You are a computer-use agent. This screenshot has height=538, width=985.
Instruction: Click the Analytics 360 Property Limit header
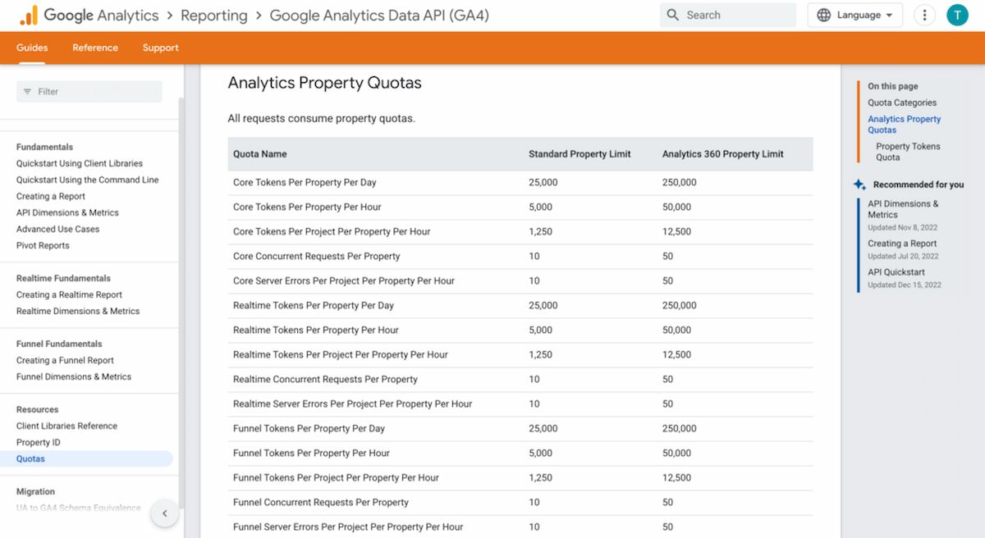point(723,154)
